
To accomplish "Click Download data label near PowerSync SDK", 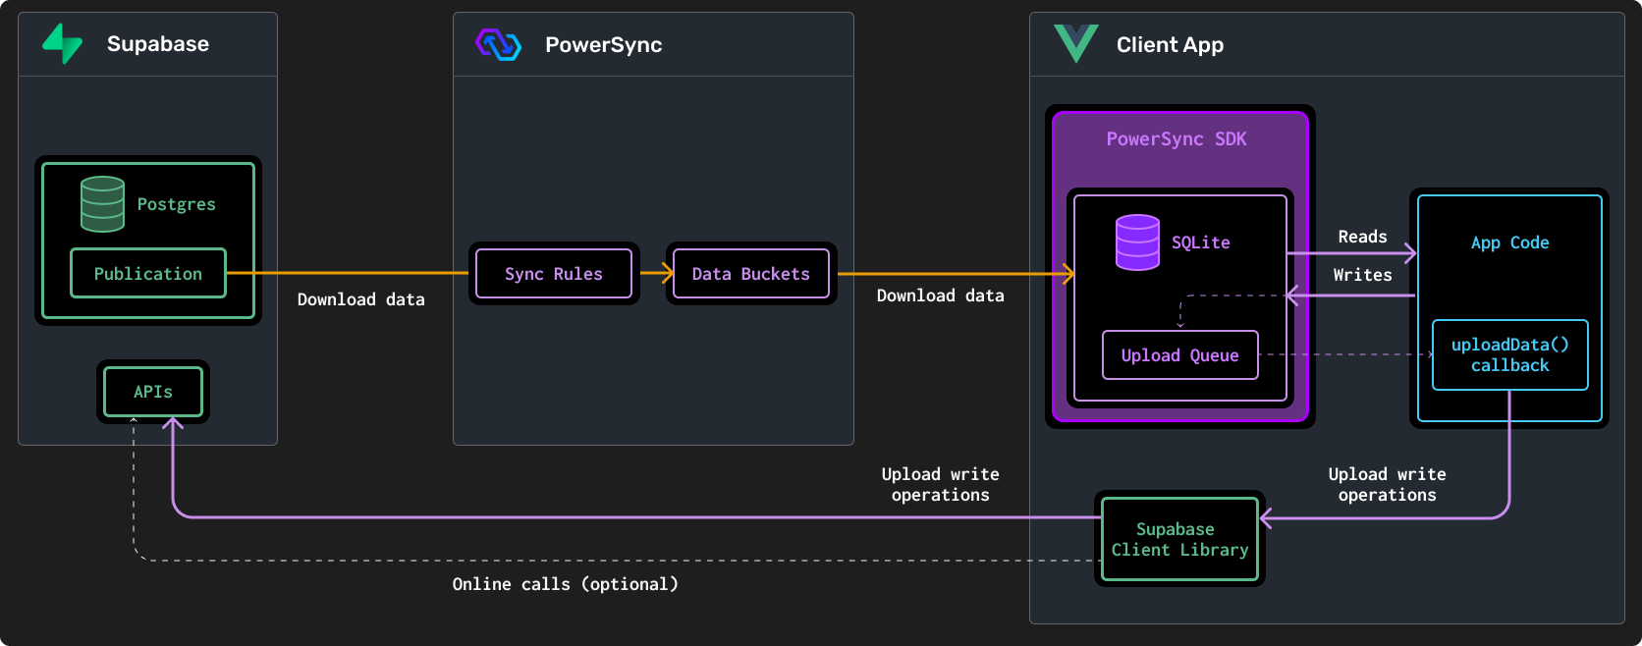I will click(x=941, y=296).
